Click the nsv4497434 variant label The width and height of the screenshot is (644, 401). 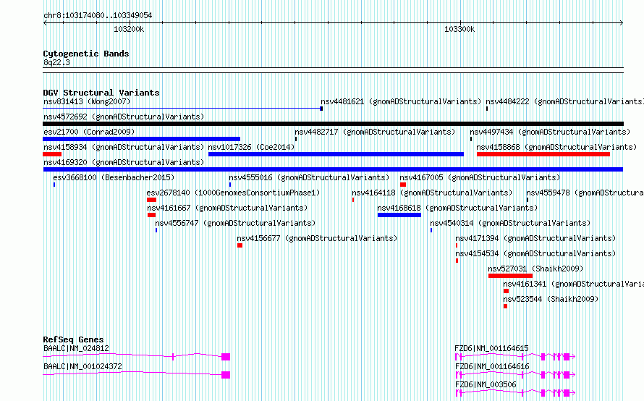(550, 132)
